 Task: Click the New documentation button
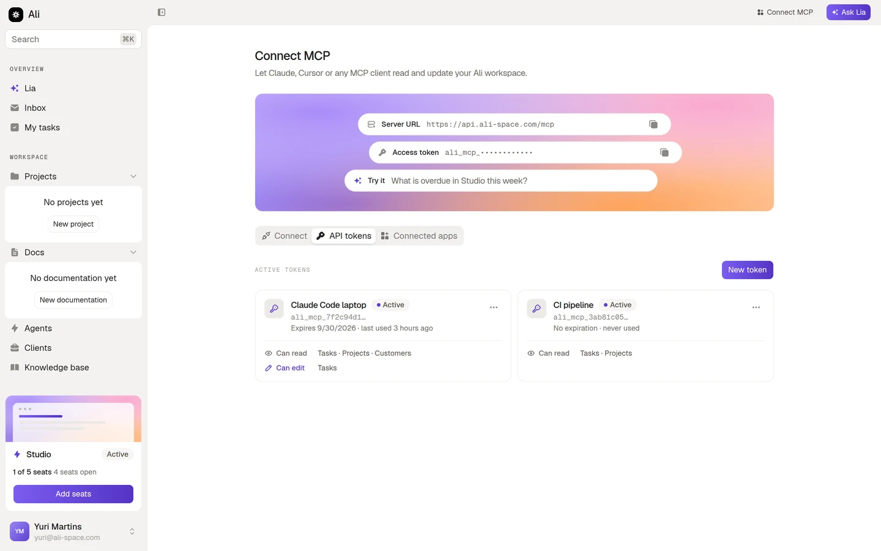73,300
